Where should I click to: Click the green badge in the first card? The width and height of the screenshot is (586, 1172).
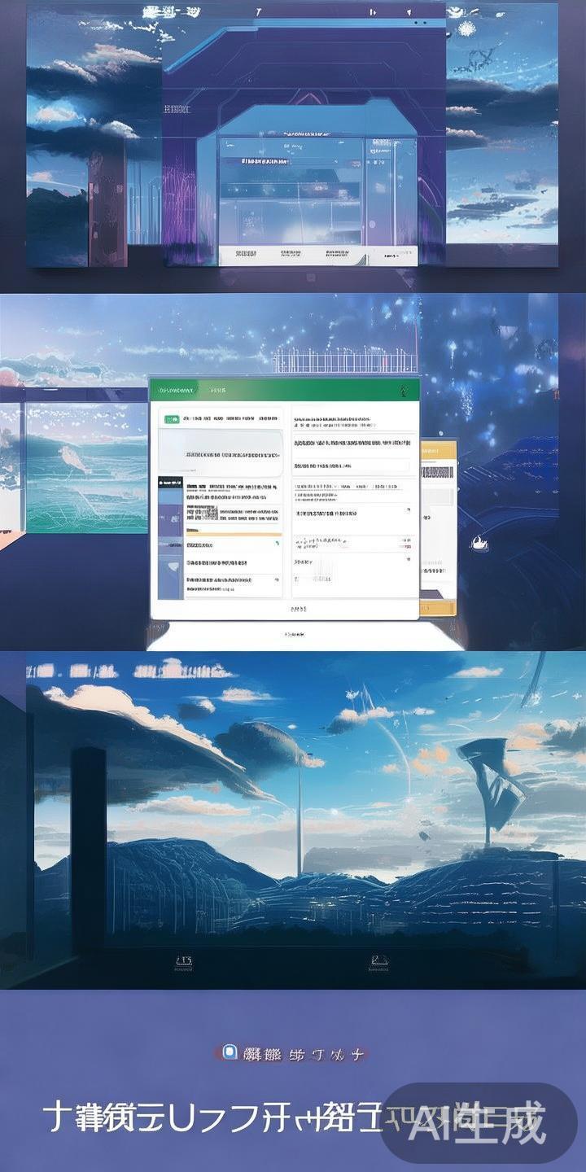coord(172,419)
